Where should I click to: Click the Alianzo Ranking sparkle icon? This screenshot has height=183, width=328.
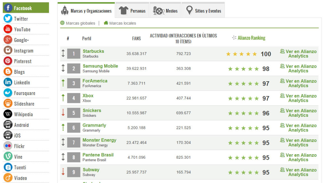pos(234,38)
